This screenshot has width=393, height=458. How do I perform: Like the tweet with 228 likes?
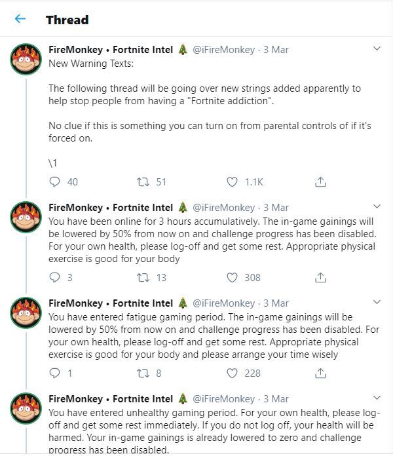[232, 373]
